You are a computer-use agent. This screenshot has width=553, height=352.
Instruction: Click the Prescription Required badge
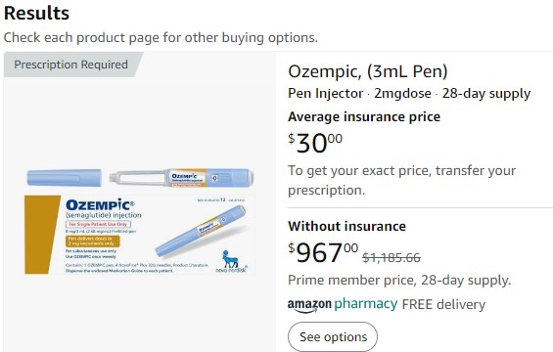pos(70,65)
